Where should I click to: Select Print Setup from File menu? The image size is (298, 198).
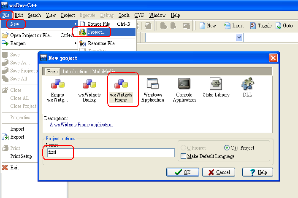coord(21,156)
